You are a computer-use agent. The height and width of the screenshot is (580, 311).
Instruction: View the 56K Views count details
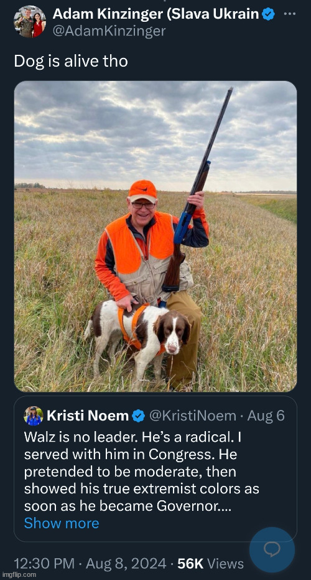click(x=210, y=563)
